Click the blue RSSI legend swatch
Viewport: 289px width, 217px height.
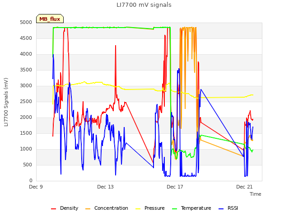point(221,209)
